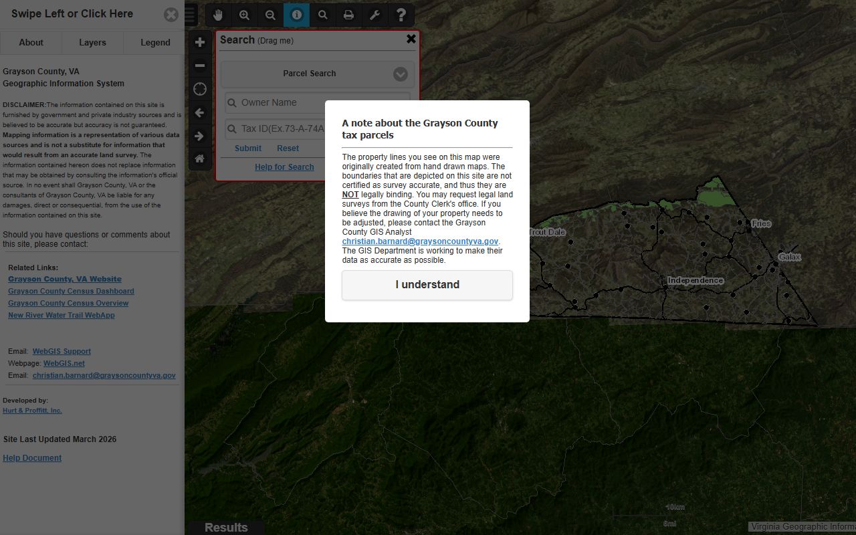
Task: Click Site Last Updated March 2026 text
Action: 60,439
